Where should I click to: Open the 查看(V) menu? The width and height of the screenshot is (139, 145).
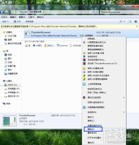pyautogui.click(x=22, y=17)
